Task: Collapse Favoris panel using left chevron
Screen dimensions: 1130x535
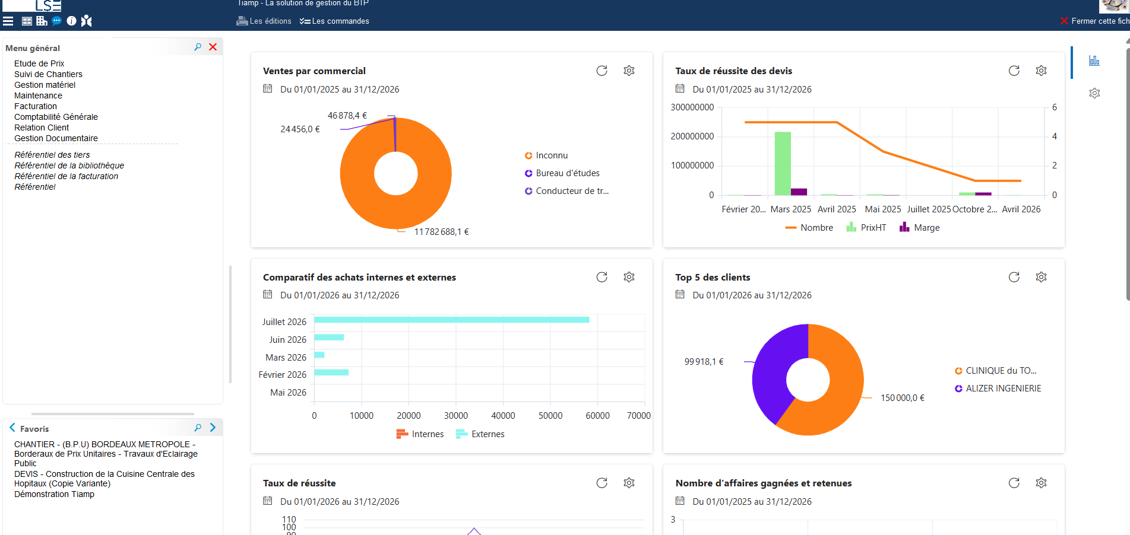Action: (x=12, y=428)
